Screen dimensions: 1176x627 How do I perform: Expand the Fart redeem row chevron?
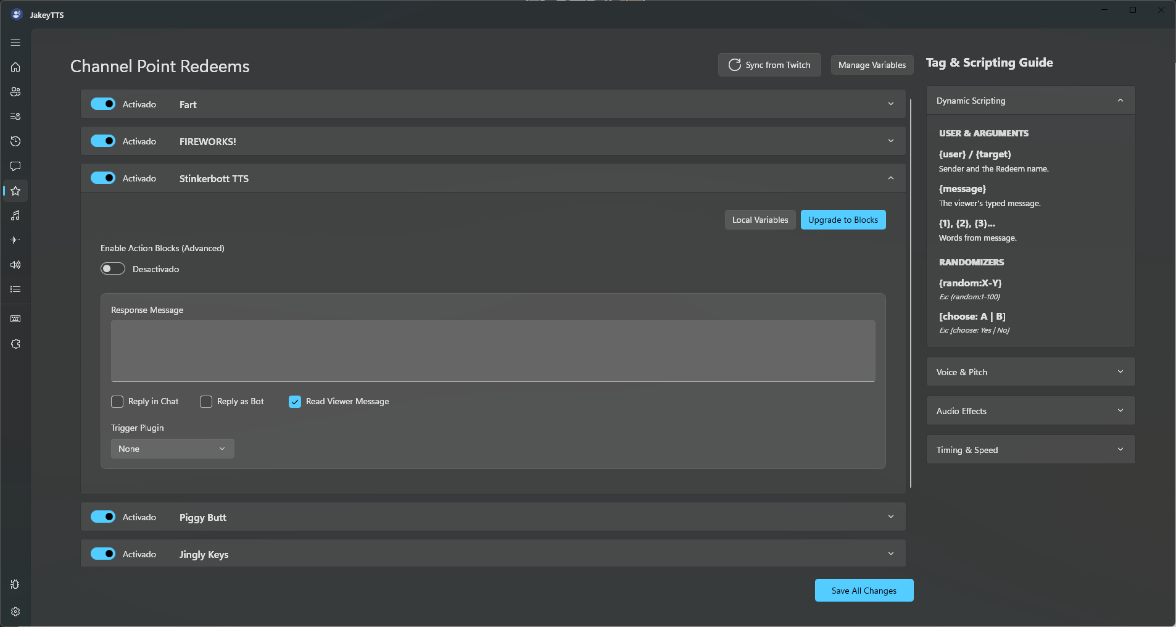click(x=891, y=104)
